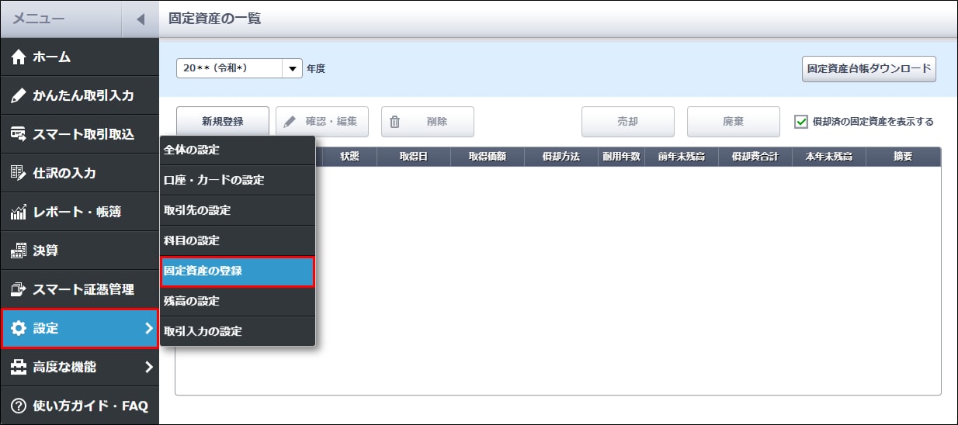Click the question mark help icon
This screenshot has height=425, width=958.
(19, 406)
